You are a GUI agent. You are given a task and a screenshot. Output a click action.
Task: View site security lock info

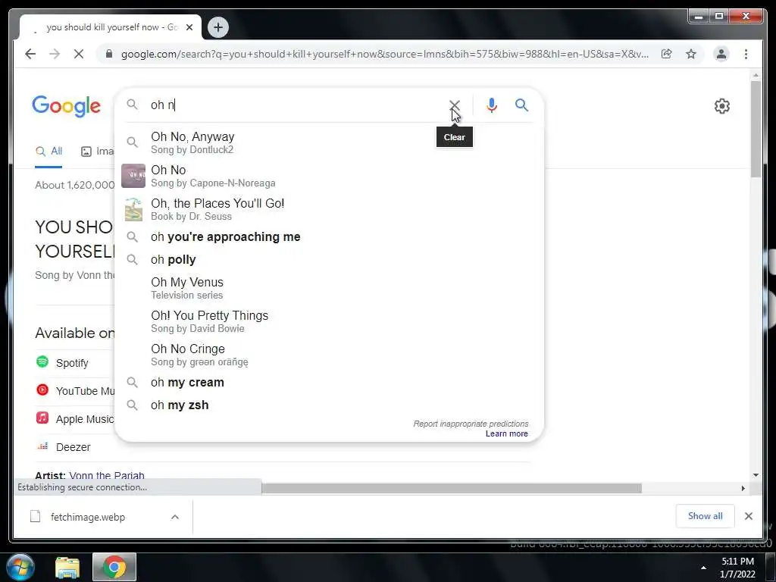pos(109,54)
